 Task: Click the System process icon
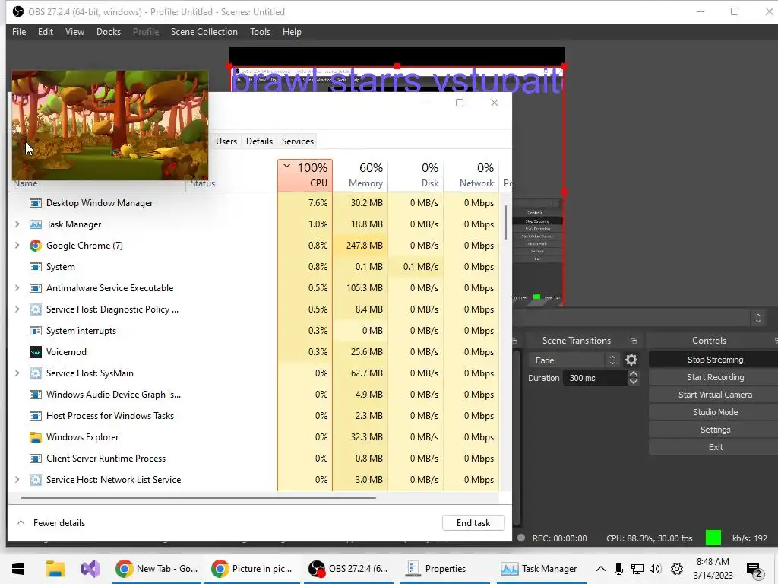point(35,267)
